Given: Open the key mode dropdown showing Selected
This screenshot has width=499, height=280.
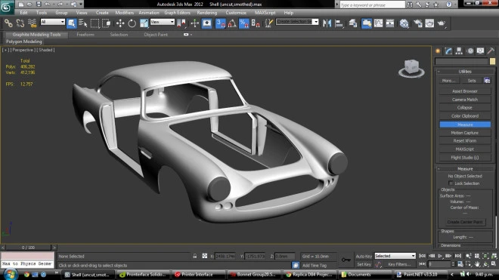Looking at the screenshot, I should (x=395, y=256).
